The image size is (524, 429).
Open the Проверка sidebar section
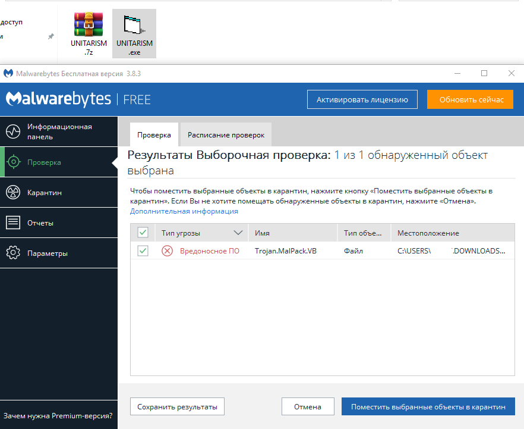coord(59,162)
